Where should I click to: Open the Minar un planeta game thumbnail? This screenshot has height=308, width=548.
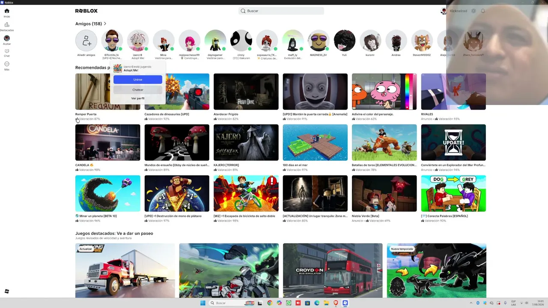coord(108,193)
